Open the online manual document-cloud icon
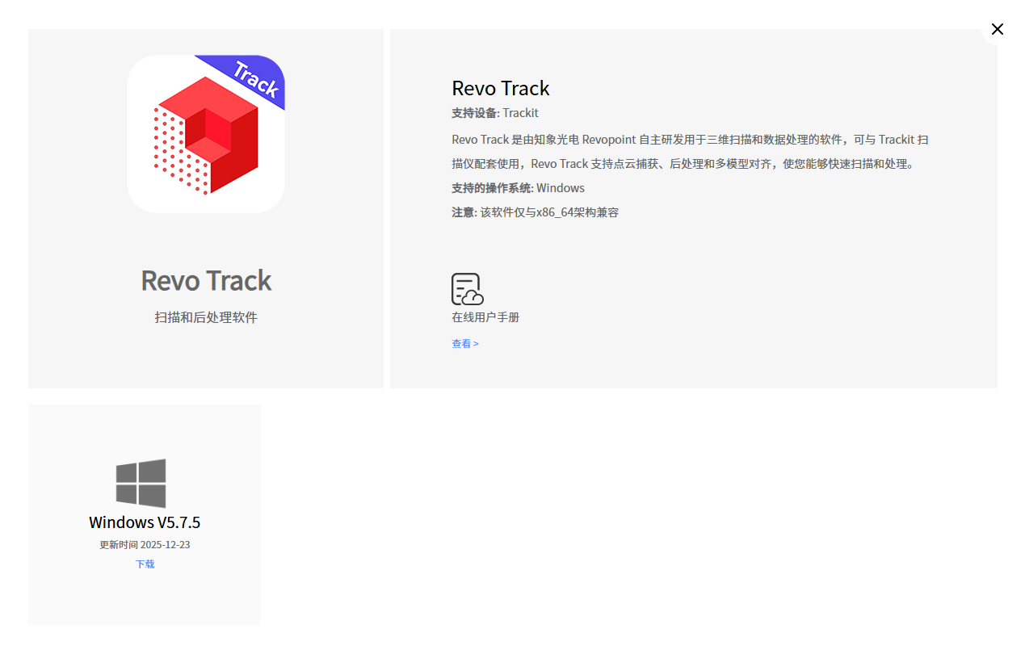1025x654 pixels. point(467,289)
